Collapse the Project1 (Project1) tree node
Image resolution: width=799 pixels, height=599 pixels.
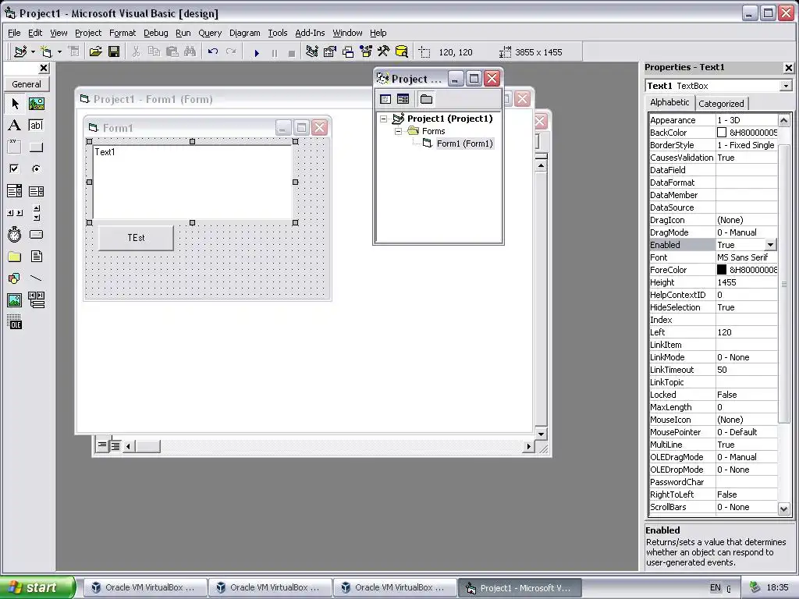click(384, 119)
